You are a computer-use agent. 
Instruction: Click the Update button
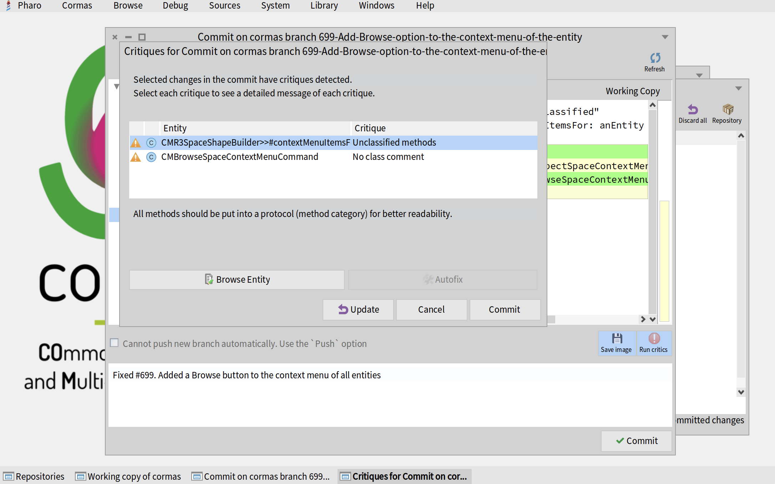pyautogui.click(x=358, y=309)
